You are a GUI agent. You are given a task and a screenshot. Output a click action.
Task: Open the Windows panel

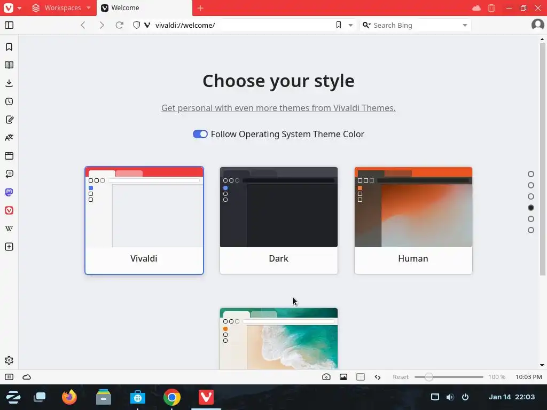pos(9,156)
